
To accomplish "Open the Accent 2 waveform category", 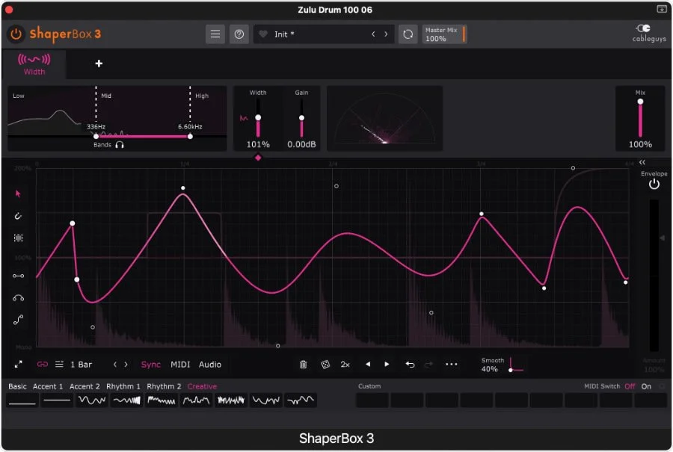I will 84,386.
